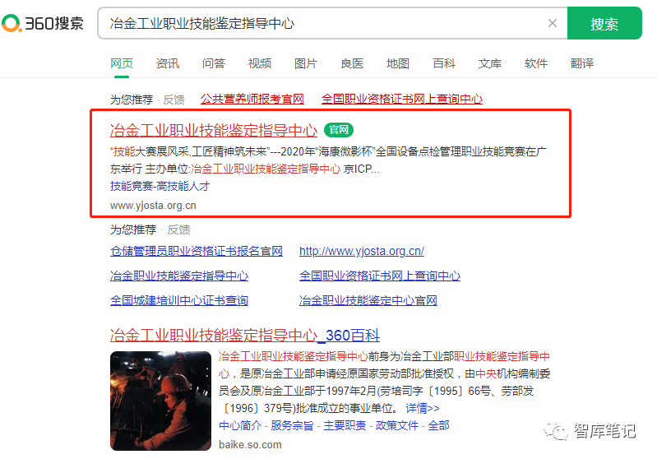Open the 主要职责 section link
This screenshot has width=657, height=459.
345,425
